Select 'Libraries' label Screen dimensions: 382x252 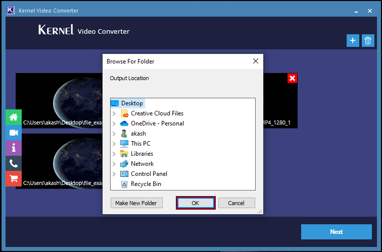click(x=142, y=154)
